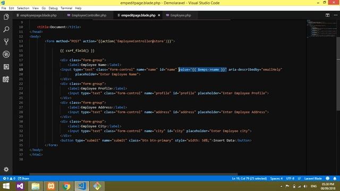Click the Ln 19, Col 79 cursor position indicator

(249, 178)
